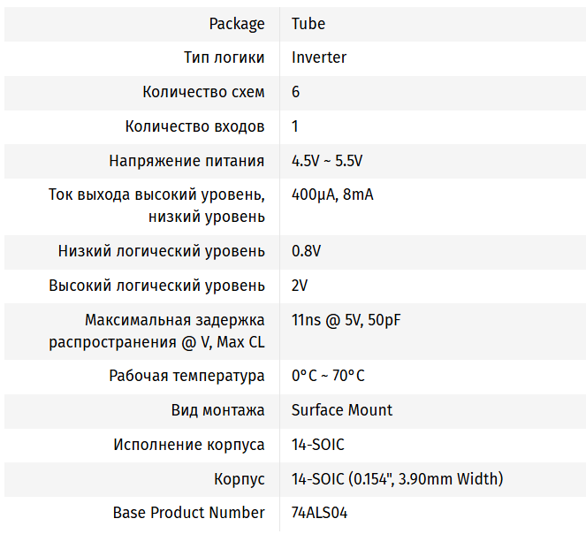Select the Количество схем label
This screenshot has width=586, height=534.
203,92
